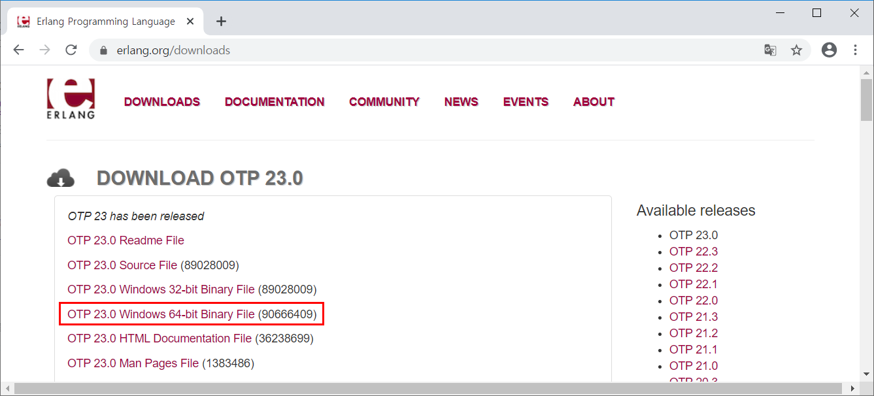The width and height of the screenshot is (874, 396).
Task: Click the Erlang logo
Action: click(x=71, y=99)
